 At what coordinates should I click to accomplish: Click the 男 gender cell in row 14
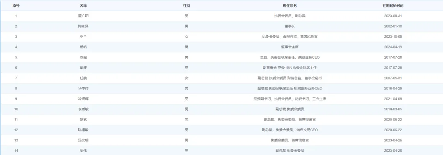(187, 150)
